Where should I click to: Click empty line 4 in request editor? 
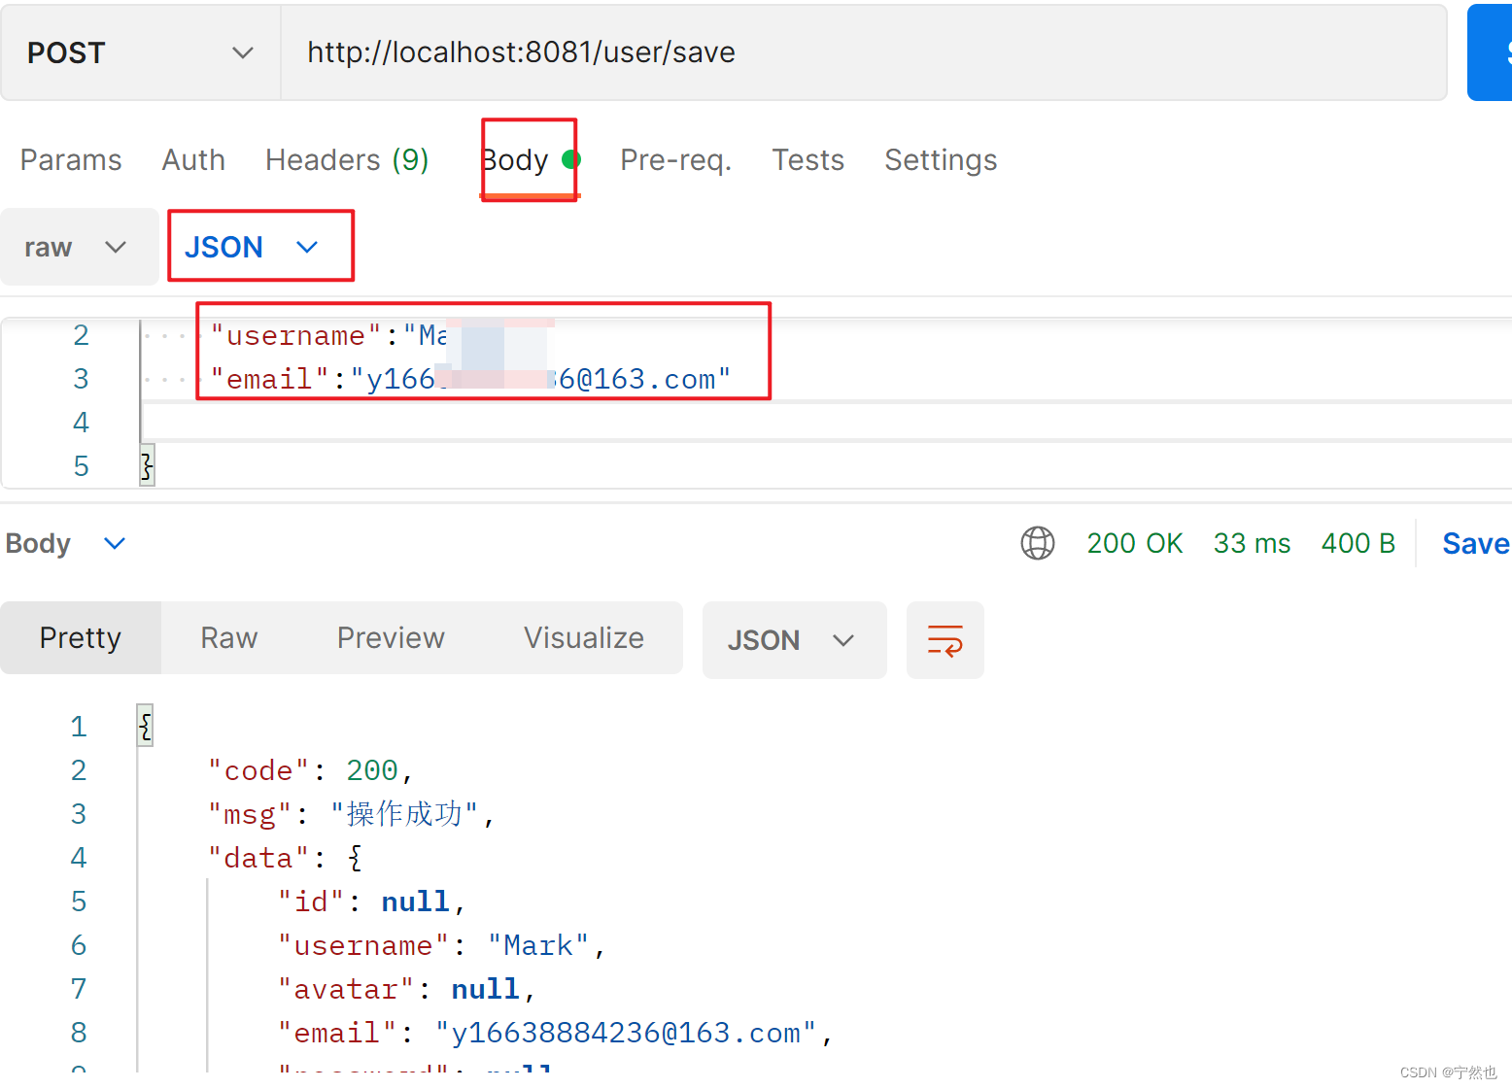826,423
